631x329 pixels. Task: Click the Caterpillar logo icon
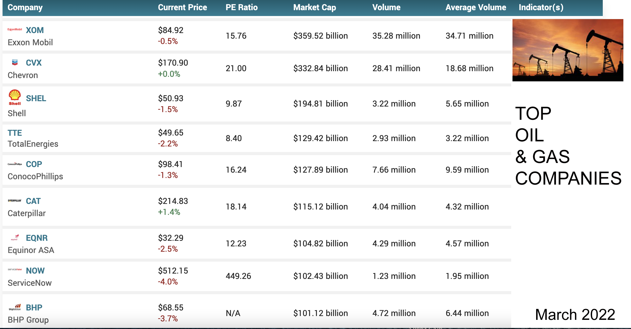(x=14, y=201)
